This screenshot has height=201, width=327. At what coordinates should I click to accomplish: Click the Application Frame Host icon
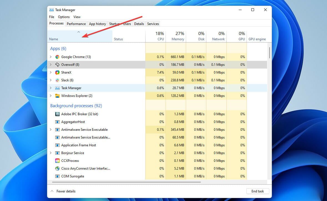pos(57,145)
